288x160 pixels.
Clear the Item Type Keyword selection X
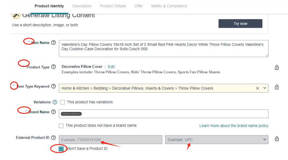pyautogui.click(x=258, y=88)
